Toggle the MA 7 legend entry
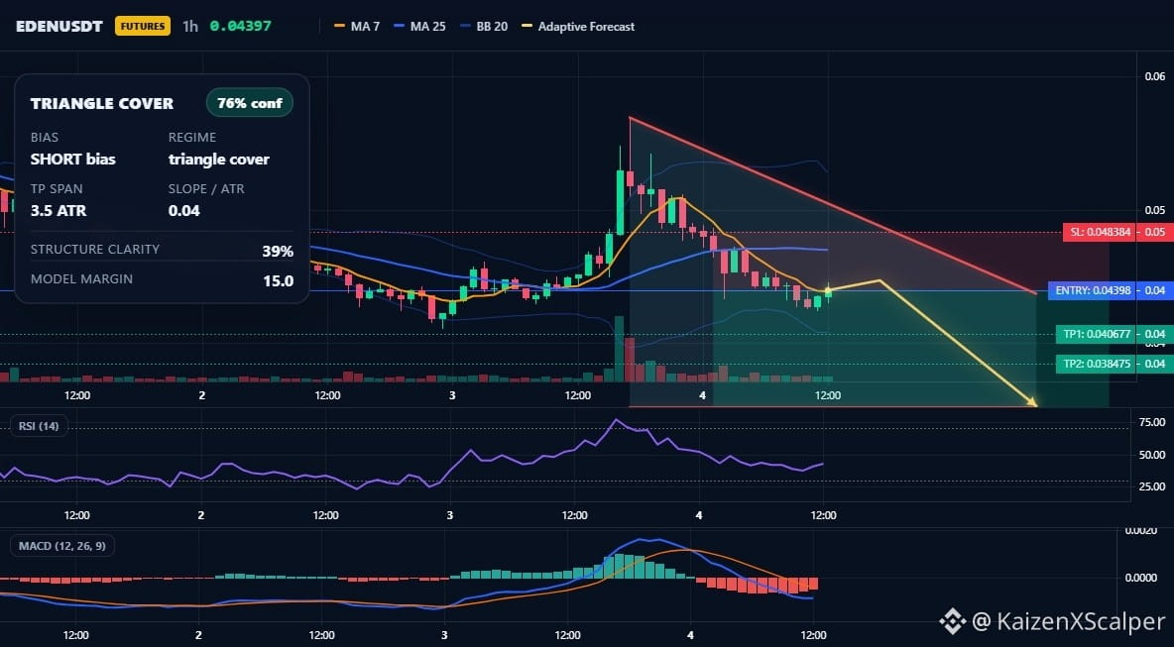The width and height of the screenshot is (1174, 647). coord(357,26)
